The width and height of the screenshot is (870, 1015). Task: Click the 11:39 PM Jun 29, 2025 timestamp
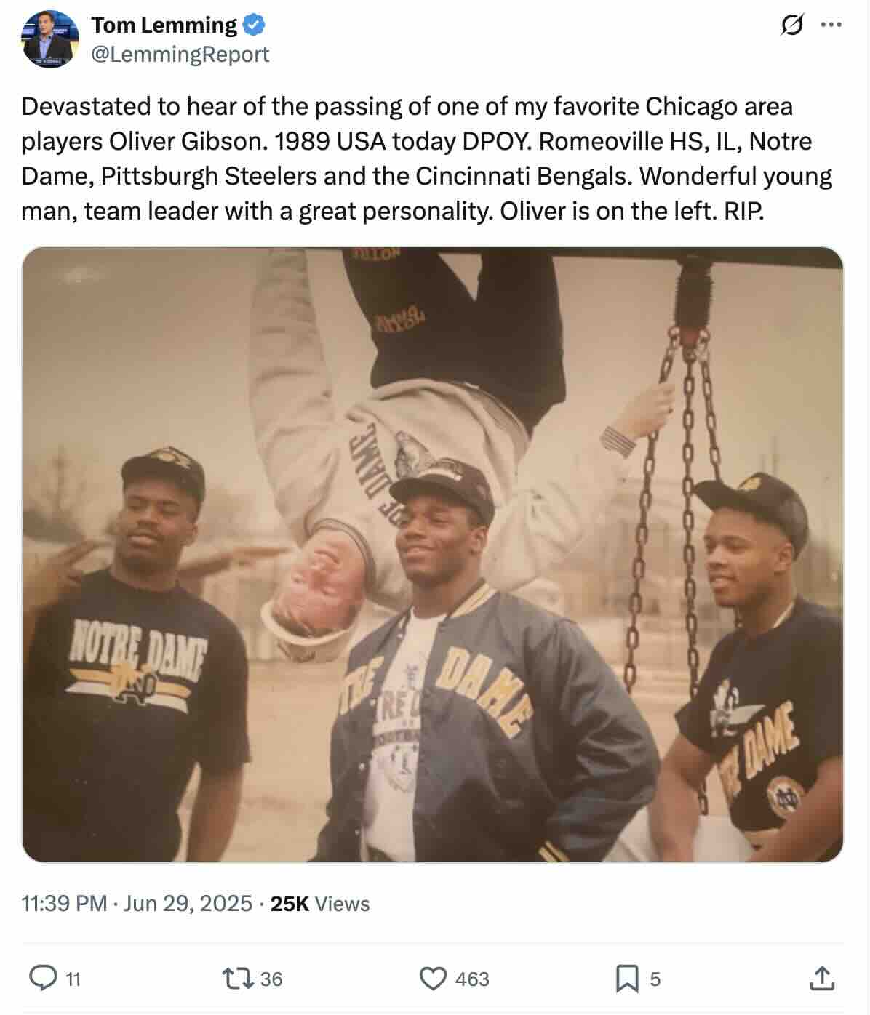point(137,903)
